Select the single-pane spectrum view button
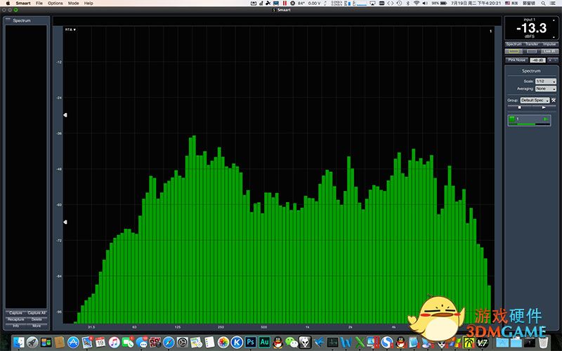 pyautogui.click(x=514, y=51)
